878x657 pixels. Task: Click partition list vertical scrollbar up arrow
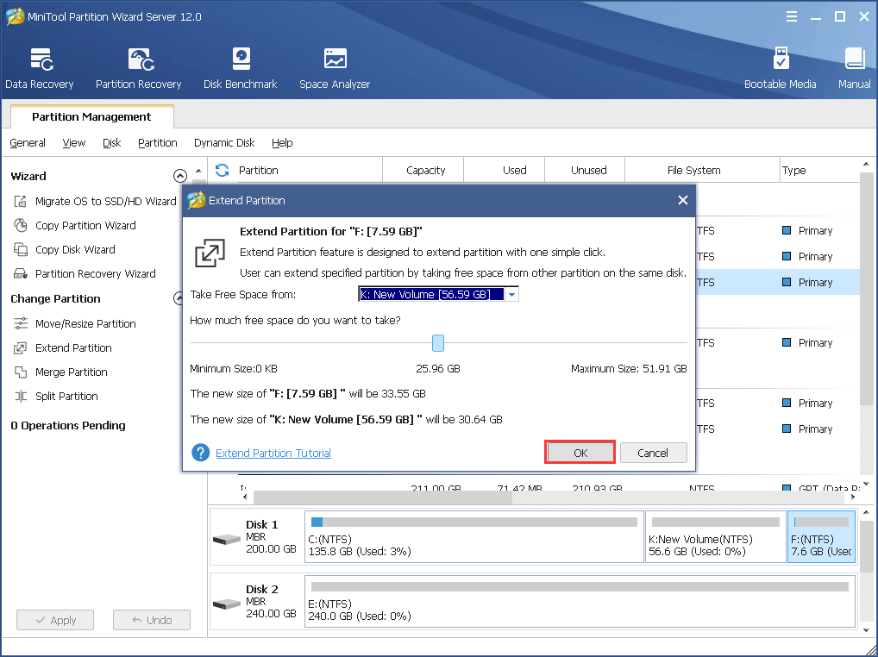point(866,164)
